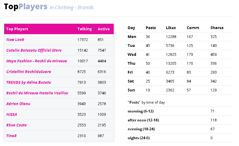Click the evening (18-24) row
Image resolution: width=239 pixels, height=146 pixels.
(x=179, y=129)
